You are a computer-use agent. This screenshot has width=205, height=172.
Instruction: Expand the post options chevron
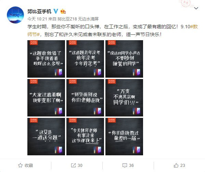[196, 8]
